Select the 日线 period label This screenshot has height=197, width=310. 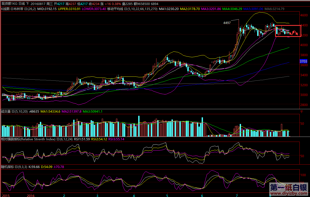(x=22, y=4)
